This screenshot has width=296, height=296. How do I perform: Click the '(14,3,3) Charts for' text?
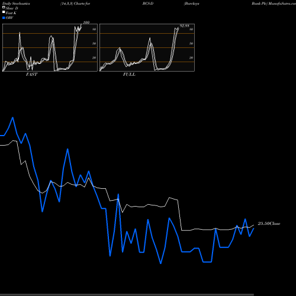(75, 4)
